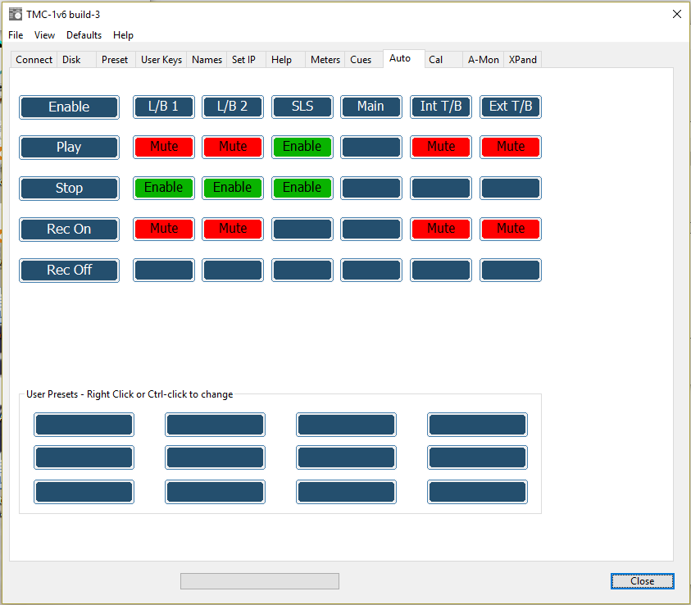Open the View menu

[x=44, y=35]
